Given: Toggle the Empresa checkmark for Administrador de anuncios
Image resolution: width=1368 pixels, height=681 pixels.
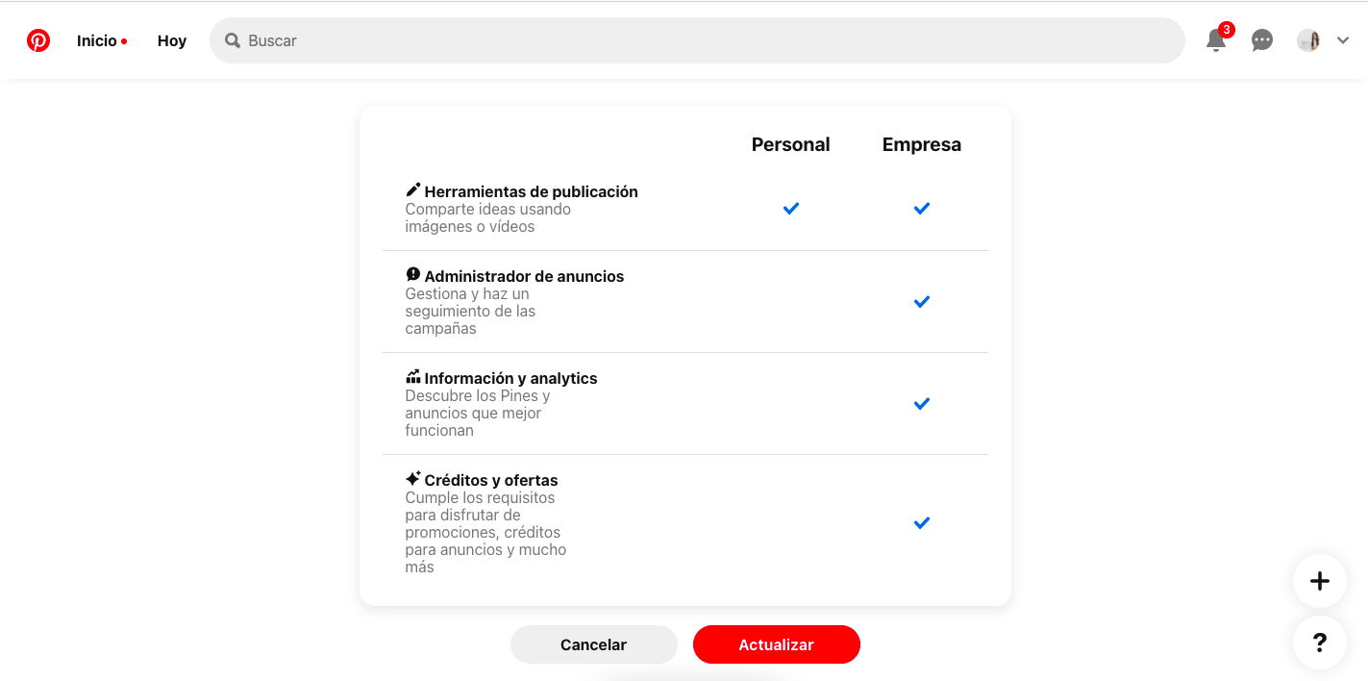Looking at the screenshot, I should click(x=921, y=301).
